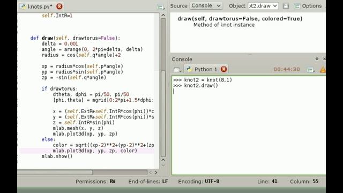This screenshot has width=343, height=193.
Task: Click the horizontal scrollbar right arrow
Action: point(156,173)
